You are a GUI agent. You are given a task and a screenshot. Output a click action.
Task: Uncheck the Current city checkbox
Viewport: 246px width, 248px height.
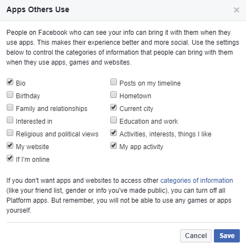(x=114, y=107)
